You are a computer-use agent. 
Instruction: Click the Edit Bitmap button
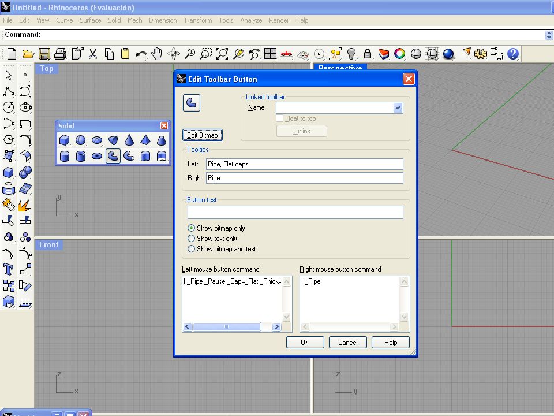203,135
